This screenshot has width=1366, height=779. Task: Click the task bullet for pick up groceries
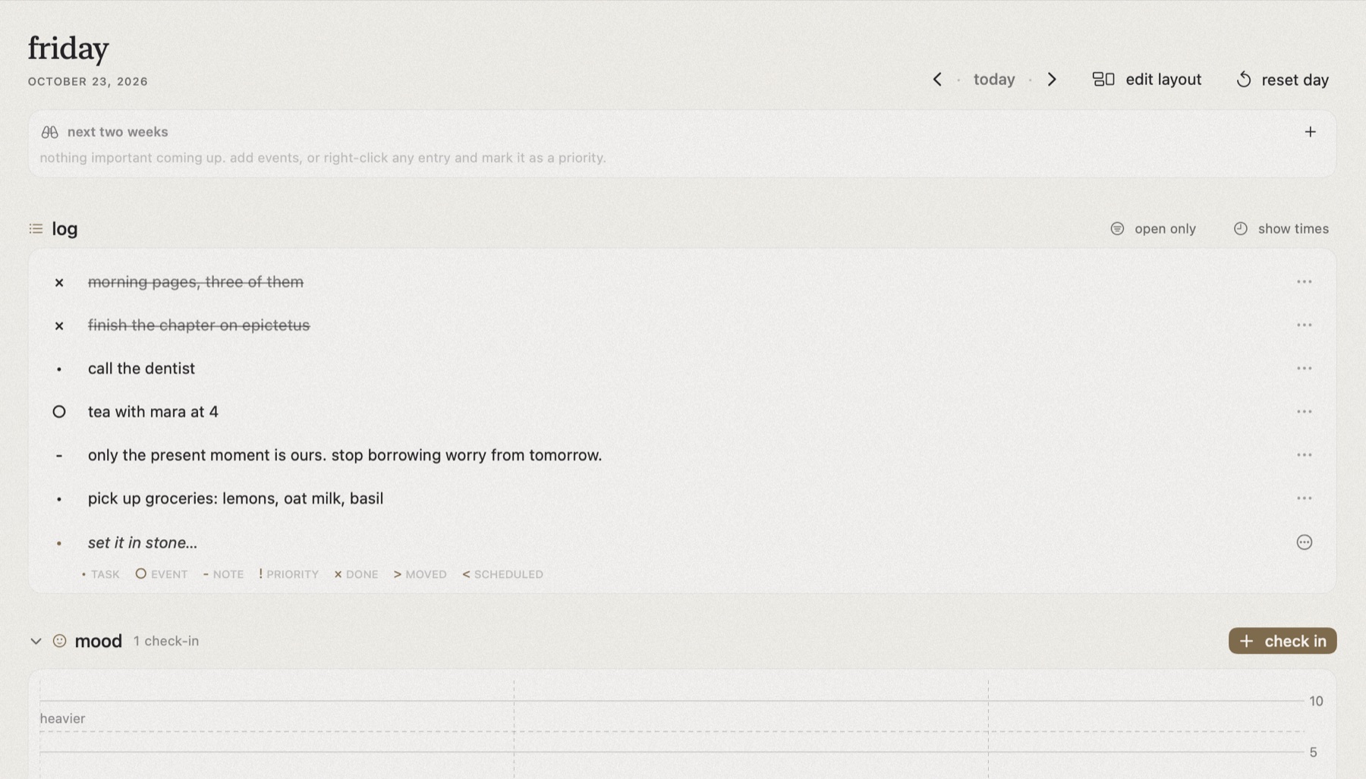pos(59,499)
